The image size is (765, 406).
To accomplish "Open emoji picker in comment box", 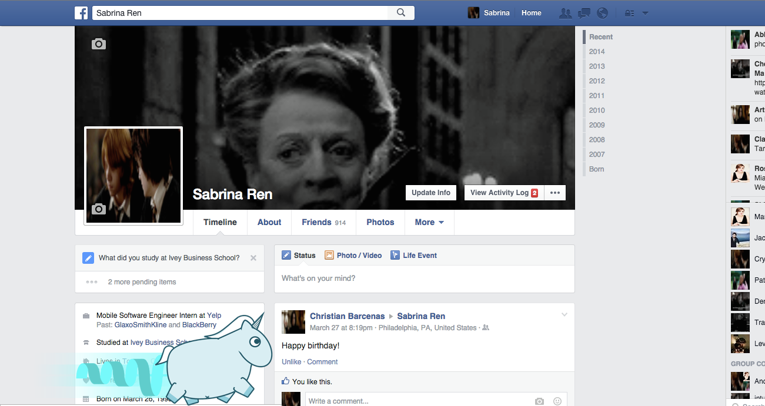I will [x=557, y=401].
